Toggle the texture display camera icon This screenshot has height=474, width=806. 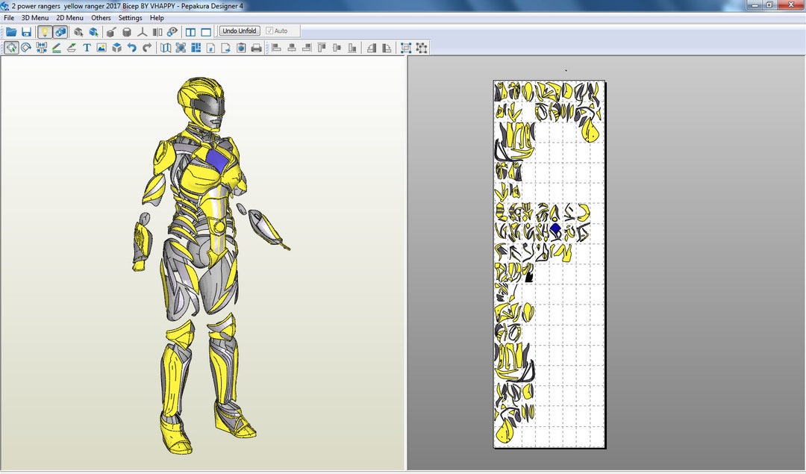point(60,31)
